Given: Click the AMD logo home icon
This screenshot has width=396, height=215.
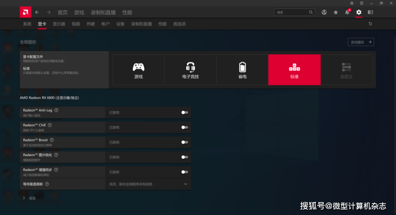Looking at the screenshot, I should click(26, 12).
